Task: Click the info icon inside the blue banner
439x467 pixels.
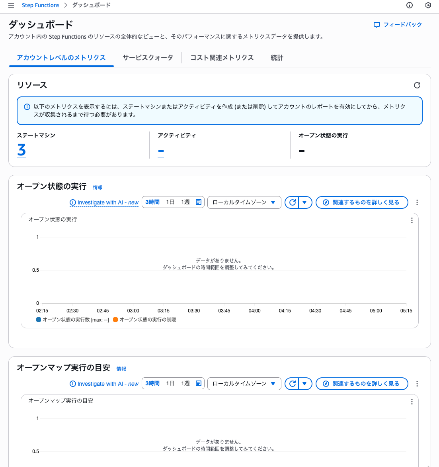Action: (27, 106)
